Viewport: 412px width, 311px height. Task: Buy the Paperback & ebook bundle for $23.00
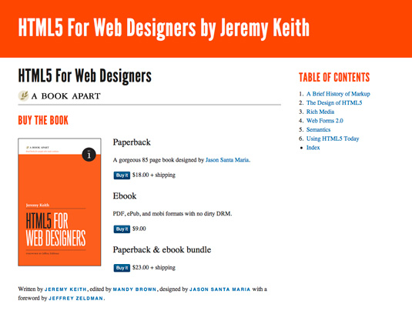coord(122,268)
